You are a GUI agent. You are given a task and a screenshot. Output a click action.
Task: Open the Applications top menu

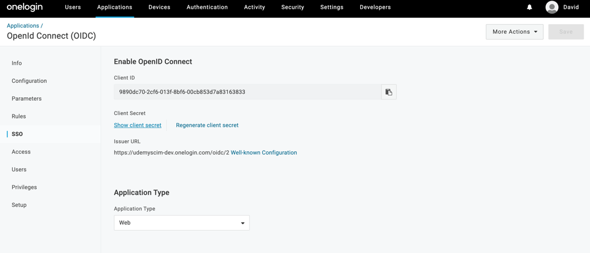pos(115,7)
